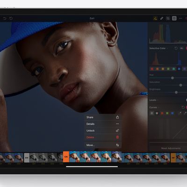Tap the trash icon on the Delete row
The height and width of the screenshot is (187, 187).
pos(117,137)
